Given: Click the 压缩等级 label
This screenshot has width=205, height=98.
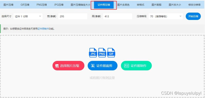Looking at the screenshot, I should (142, 16).
